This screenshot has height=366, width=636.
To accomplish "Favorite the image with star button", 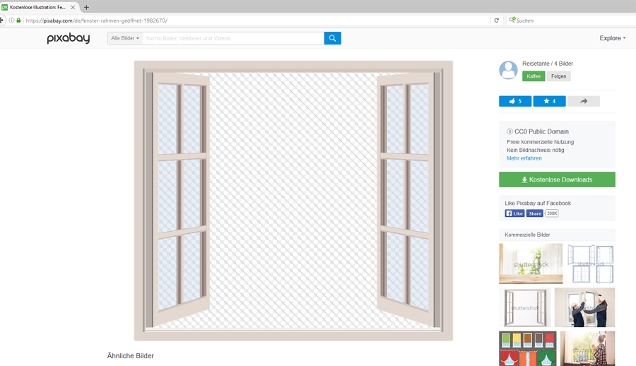I will click(549, 101).
